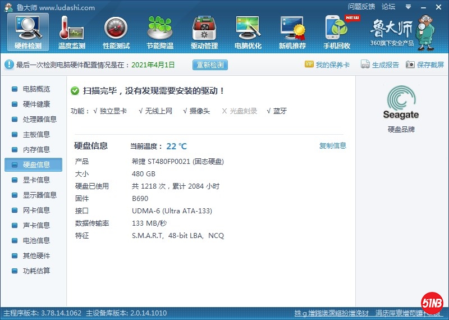Open 我的保养卡 VIP link

(327, 65)
